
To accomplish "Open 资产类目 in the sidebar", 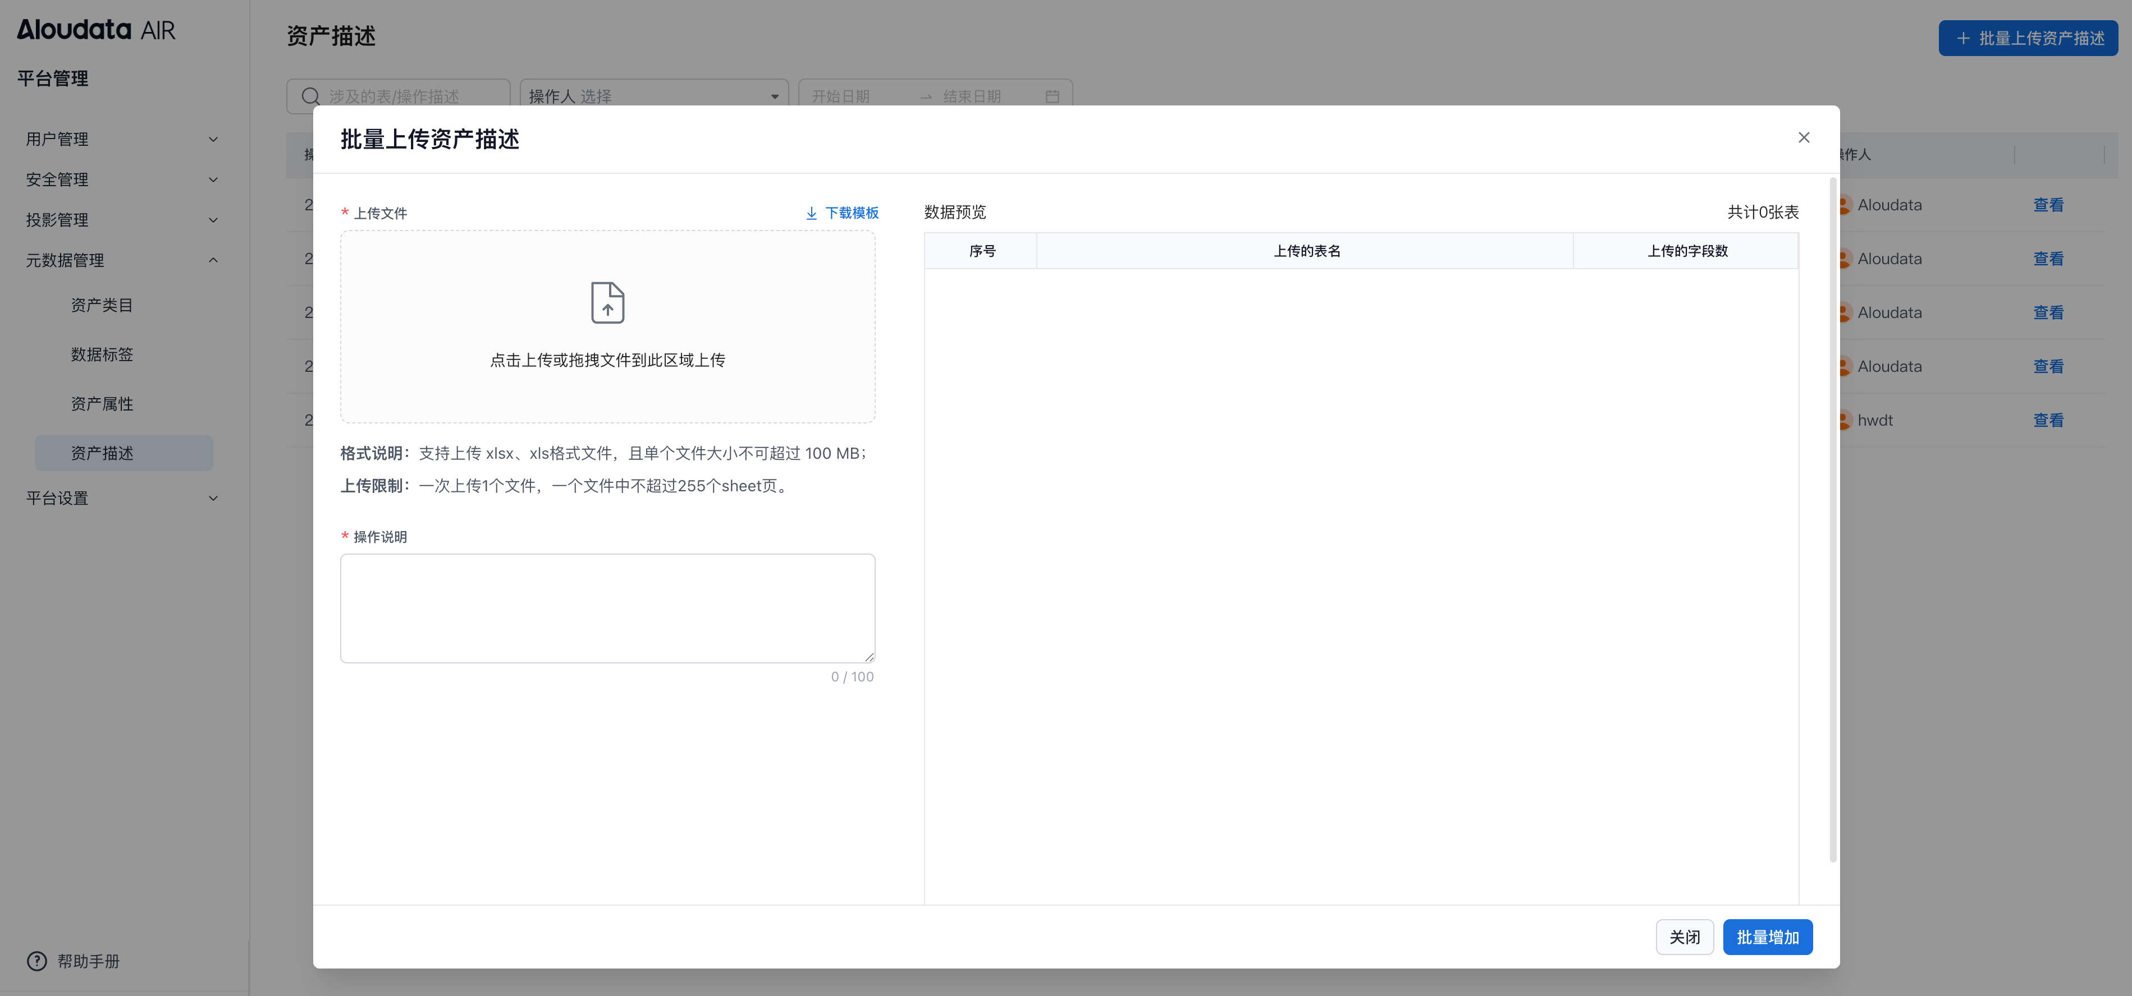I will point(102,305).
